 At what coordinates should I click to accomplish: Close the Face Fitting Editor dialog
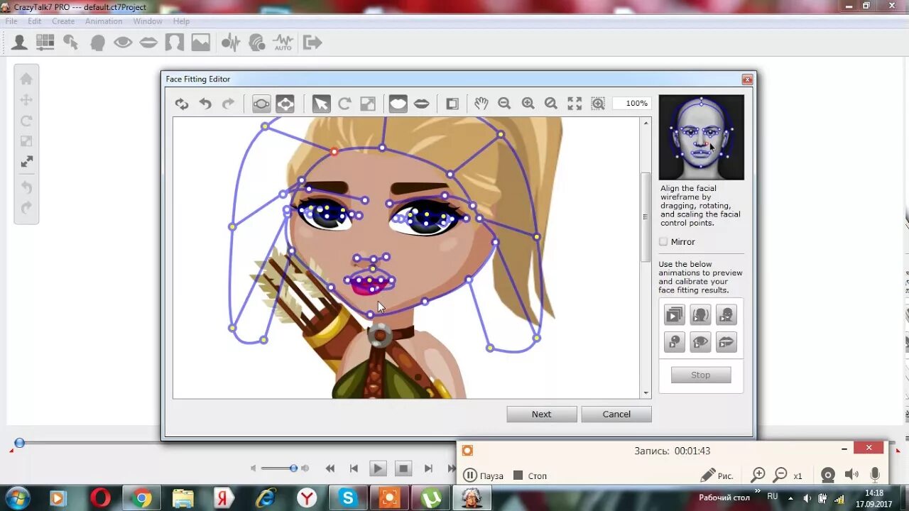(x=747, y=79)
